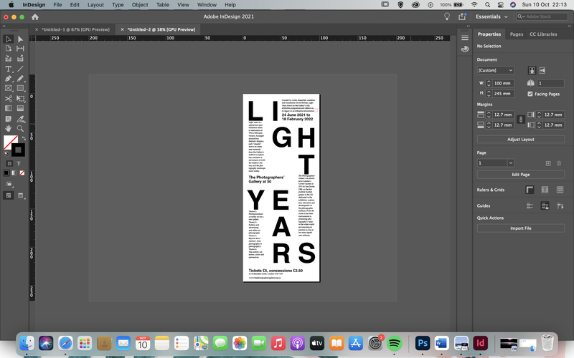This screenshot has height=358, width=574.
Task: Expand the Essentials workspace switcher
Action: point(491,16)
